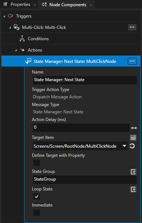Collapse the Triggers section

(4, 16)
